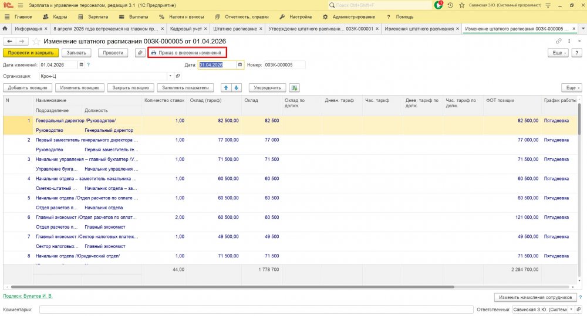The width and height of the screenshot is (587, 316).
Task: Select row Начальник отдела /Юридический отдел/
Action: pyautogui.click(x=290, y=259)
